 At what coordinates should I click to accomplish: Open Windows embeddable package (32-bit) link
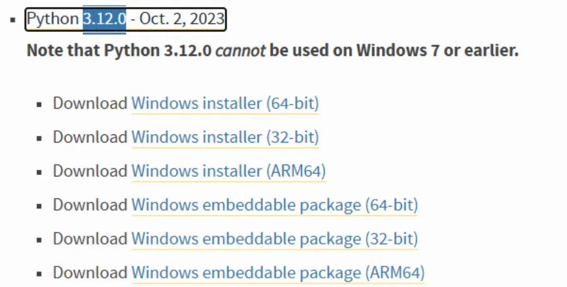[x=274, y=239]
